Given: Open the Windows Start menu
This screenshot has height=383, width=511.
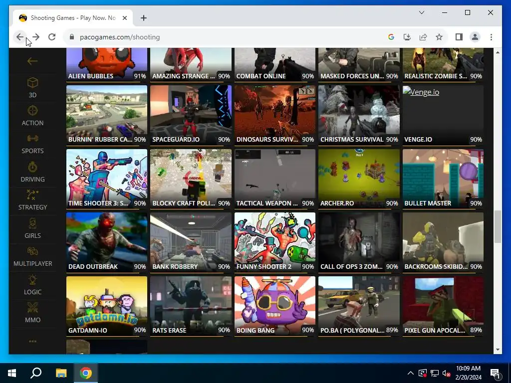Looking at the screenshot, I should click(x=12, y=373).
